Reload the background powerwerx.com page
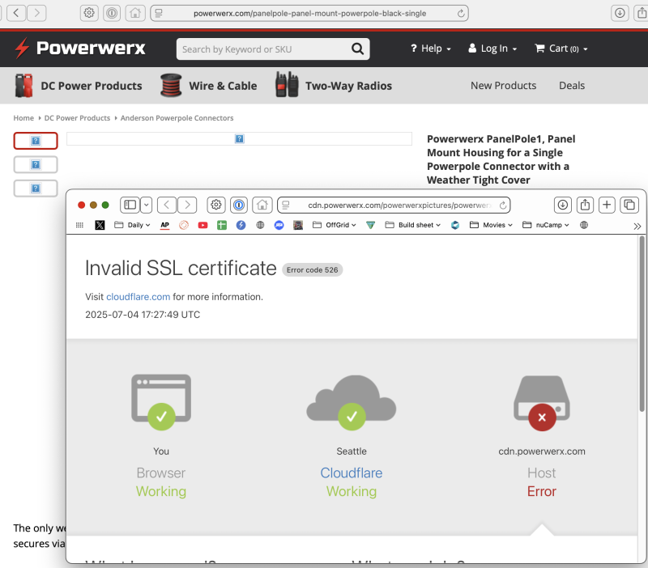The image size is (648, 568). pyautogui.click(x=461, y=13)
